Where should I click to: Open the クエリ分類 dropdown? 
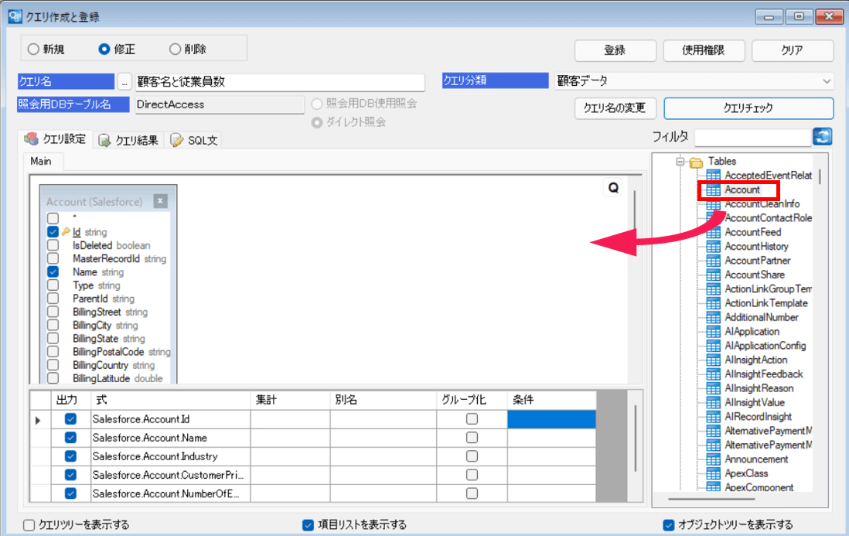pyautogui.click(x=827, y=81)
